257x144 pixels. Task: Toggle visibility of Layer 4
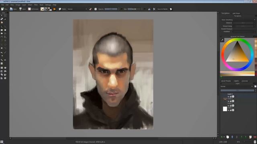[228, 97]
